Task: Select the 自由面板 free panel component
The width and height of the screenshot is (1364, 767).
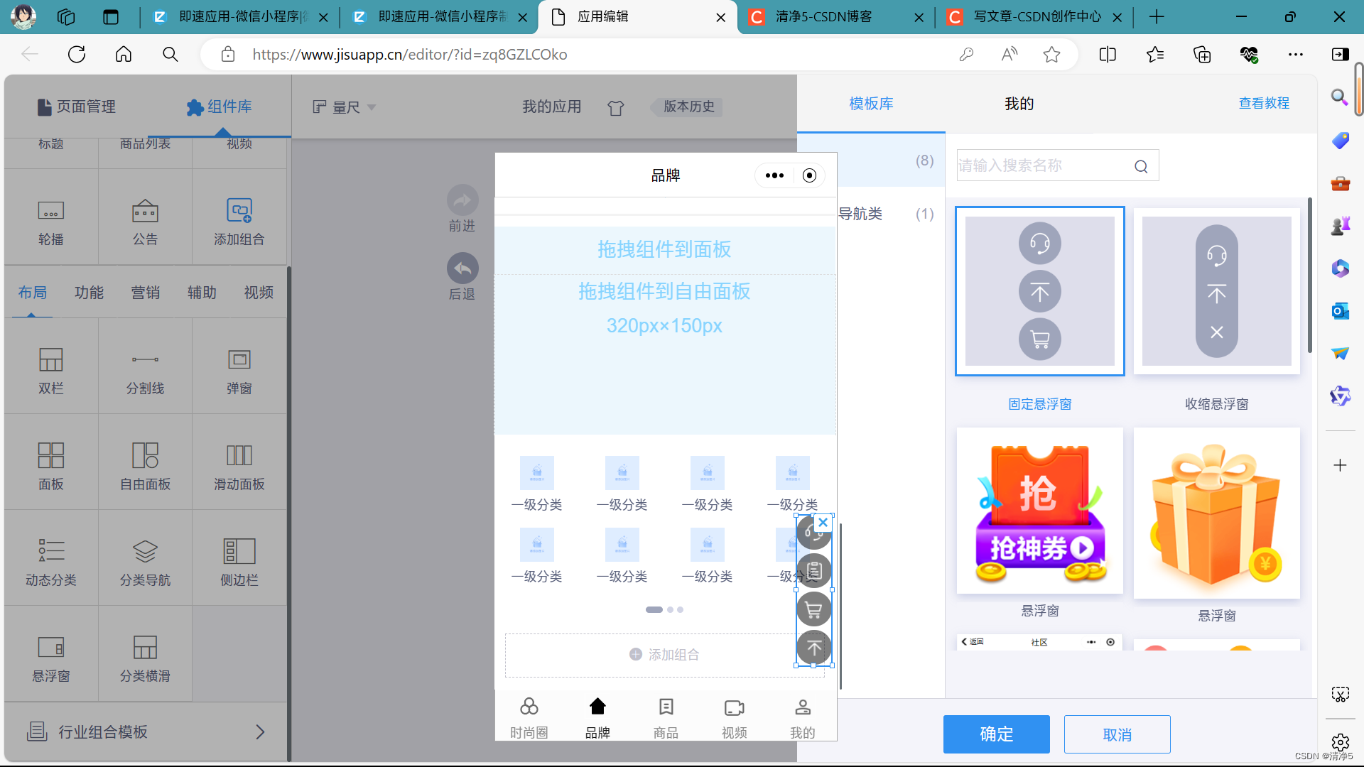Action: pos(145,465)
